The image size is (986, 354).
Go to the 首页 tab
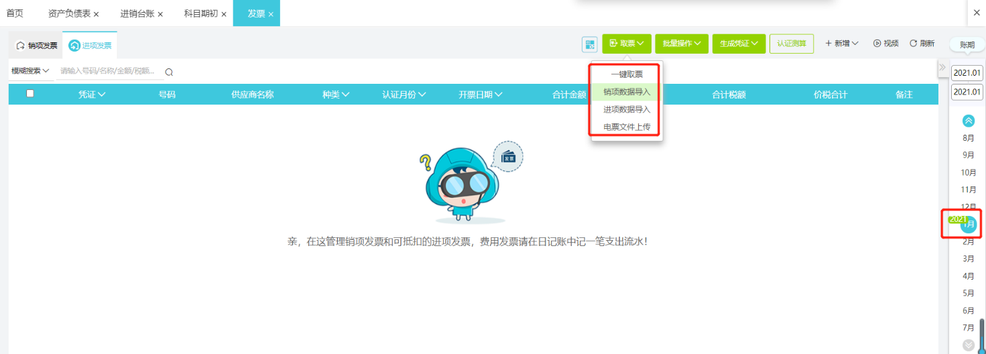pyautogui.click(x=15, y=13)
